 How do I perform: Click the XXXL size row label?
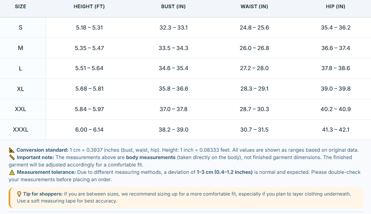coord(21,130)
